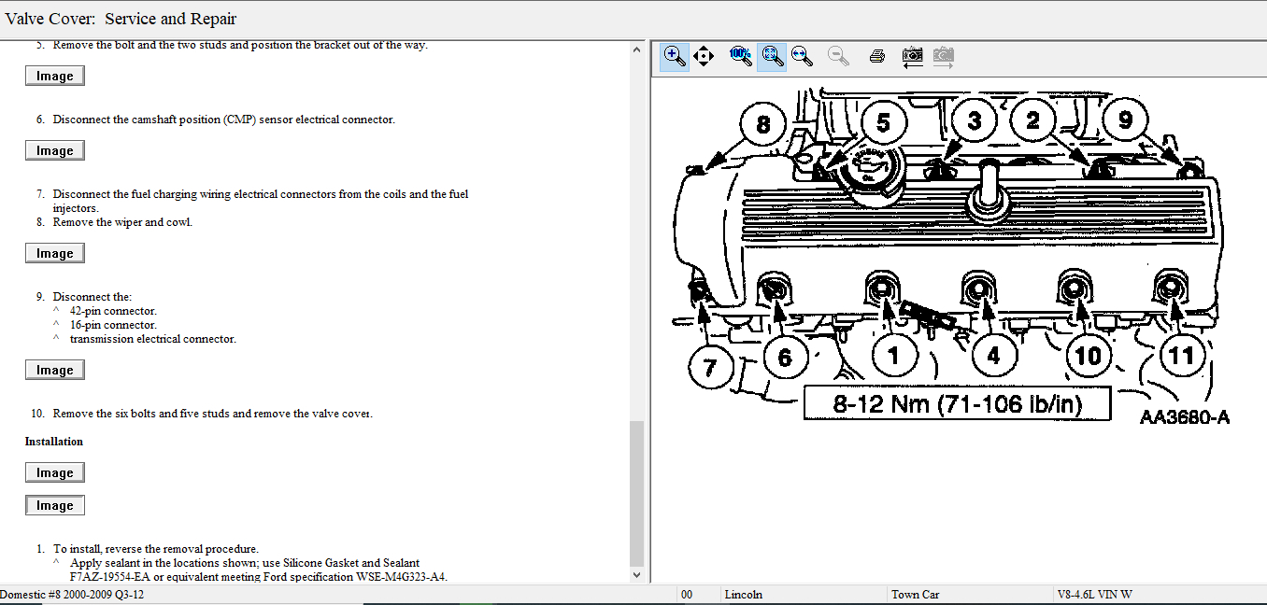The width and height of the screenshot is (1267, 605).
Task: Click scrollbar up arrow in procedure pane
Action: [x=637, y=49]
